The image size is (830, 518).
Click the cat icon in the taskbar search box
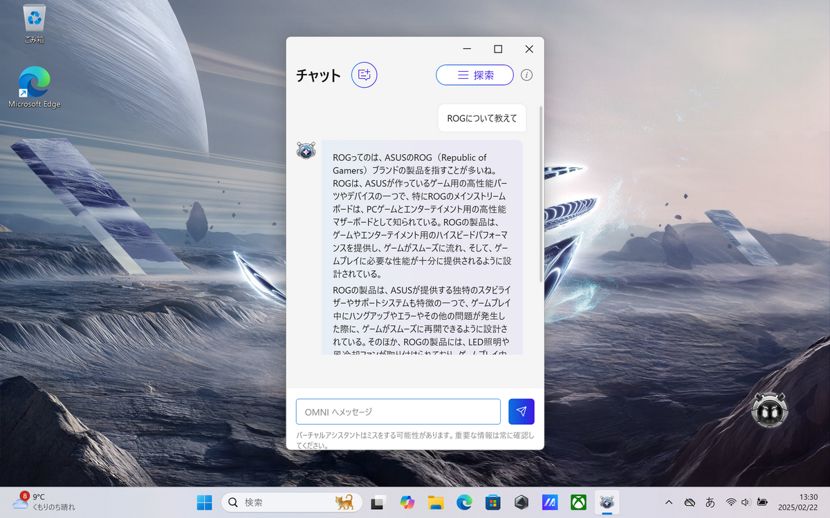point(344,502)
